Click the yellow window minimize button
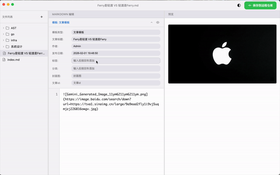 tap(8, 4)
